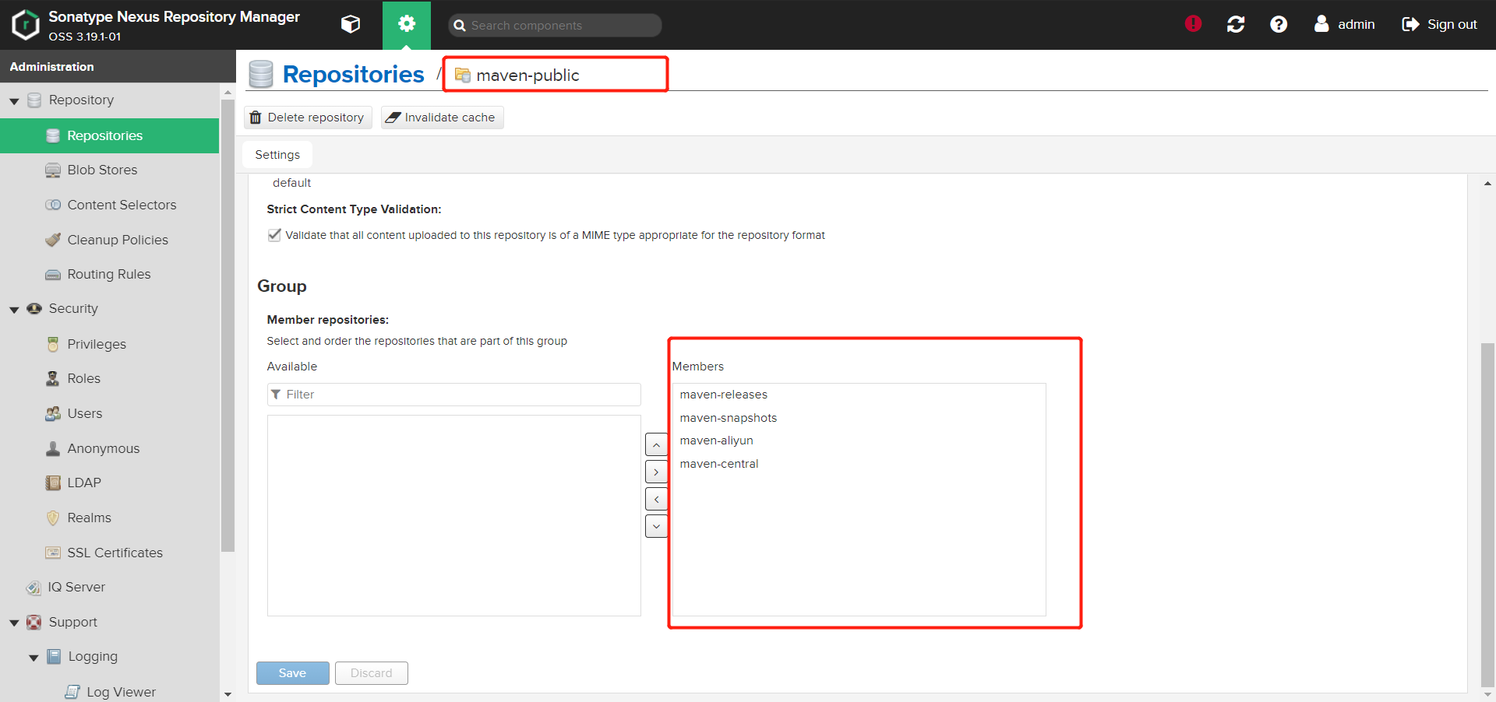Click the Invalidate cache button

pos(442,118)
